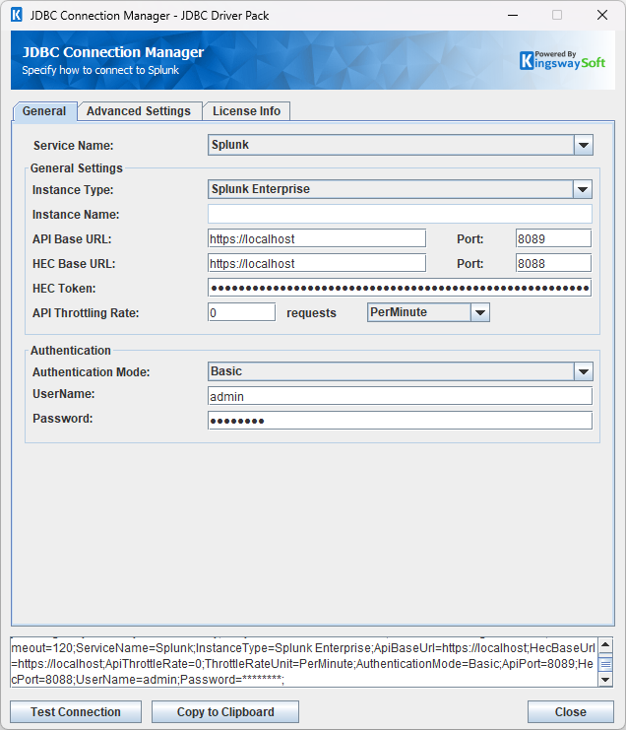The image size is (626, 730).
Task: Open the License Info tab
Action: 246,111
